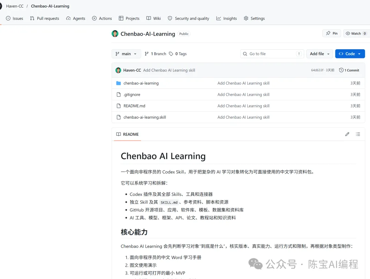
Task: View the 1 Commit history
Action: pyautogui.click(x=349, y=70)
